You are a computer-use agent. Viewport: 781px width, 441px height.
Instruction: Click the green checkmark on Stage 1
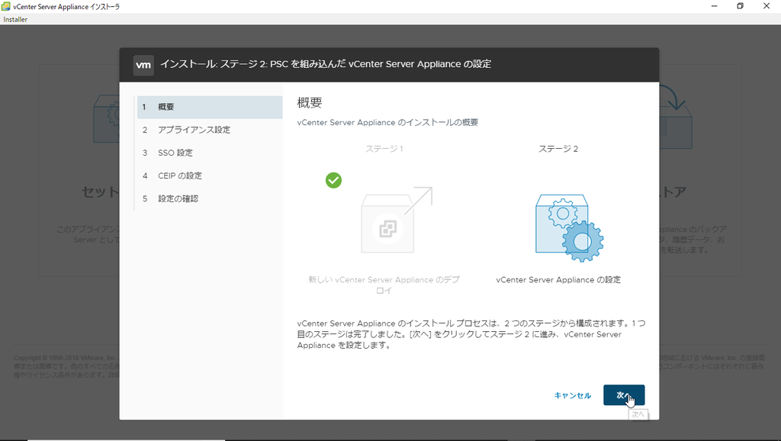[333, 180]
